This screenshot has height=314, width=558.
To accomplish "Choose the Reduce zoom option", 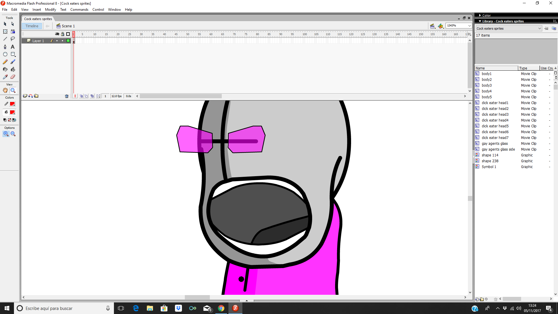I will 13,134.
